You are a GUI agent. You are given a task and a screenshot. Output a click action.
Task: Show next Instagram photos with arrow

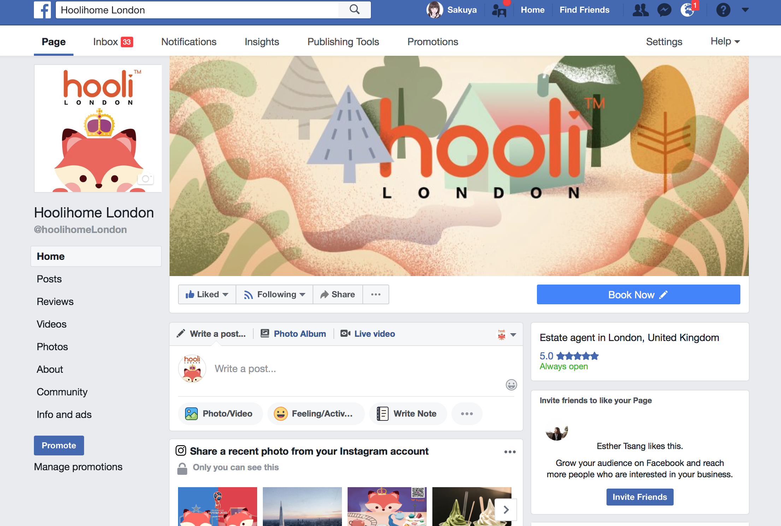click(506, 509)
